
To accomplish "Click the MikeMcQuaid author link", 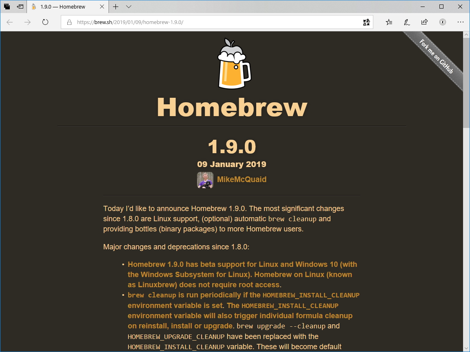I will pyautogui.click(x=242, y=180).
